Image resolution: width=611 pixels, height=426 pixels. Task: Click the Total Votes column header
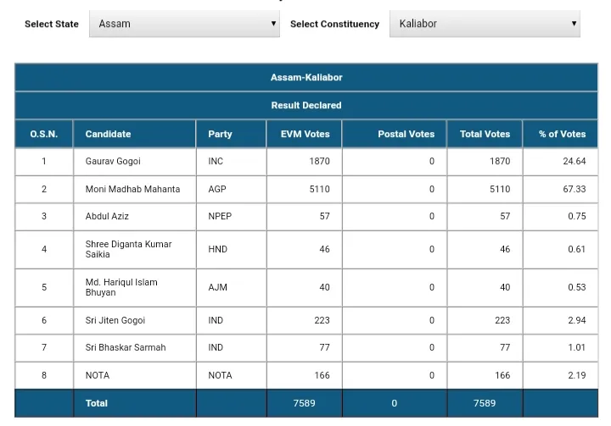point(485,134)
